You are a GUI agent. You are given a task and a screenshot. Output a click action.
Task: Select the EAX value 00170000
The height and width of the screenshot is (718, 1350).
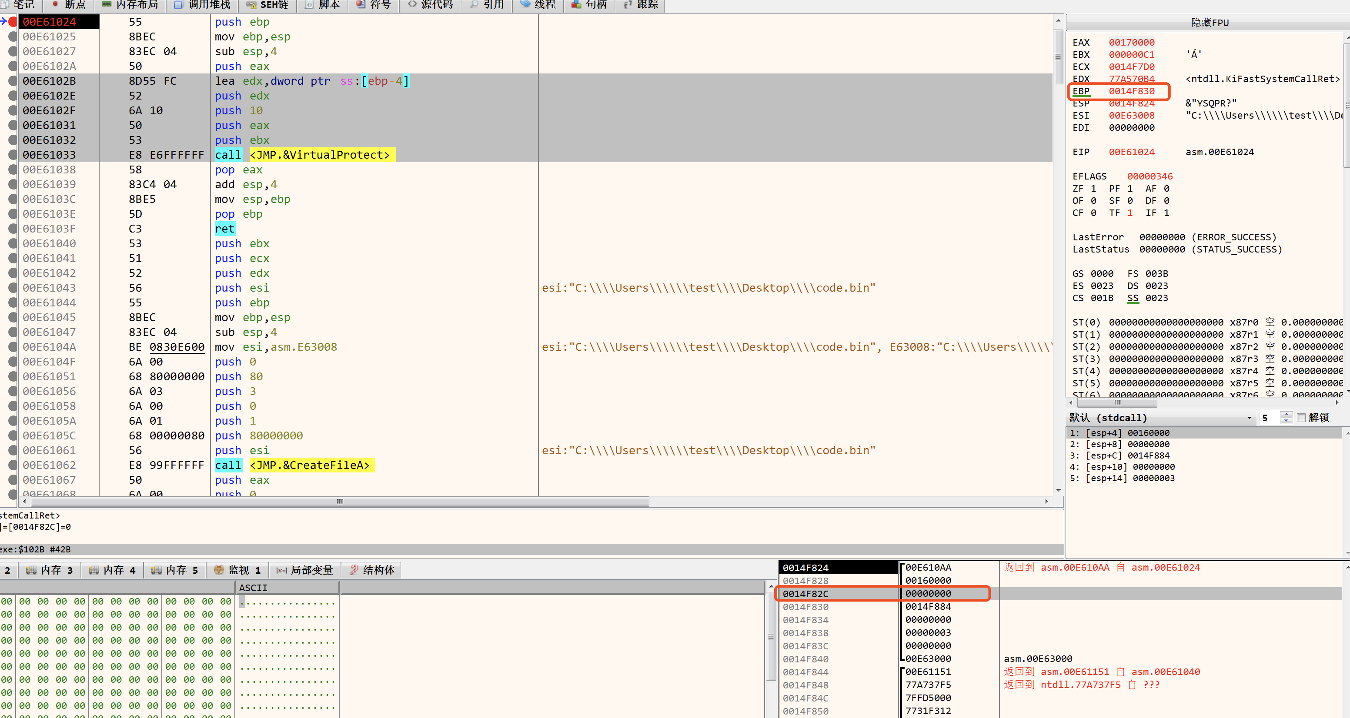[x=1132, y=43]
